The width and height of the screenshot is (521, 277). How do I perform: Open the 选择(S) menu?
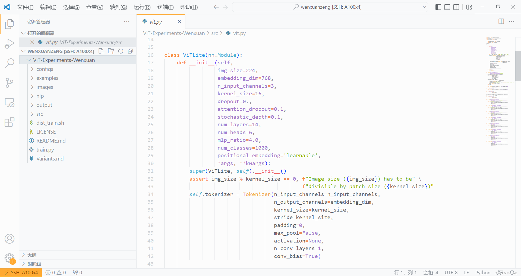[x=71, y=7]
